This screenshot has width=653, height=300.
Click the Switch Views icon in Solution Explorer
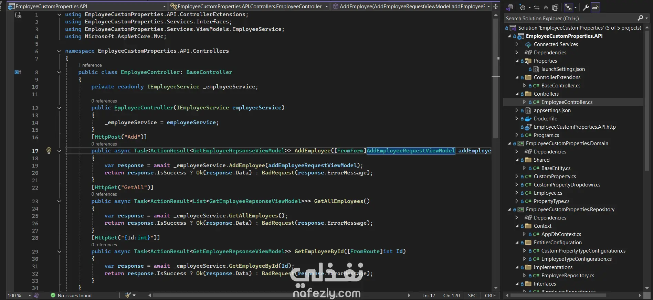(510, 7)
